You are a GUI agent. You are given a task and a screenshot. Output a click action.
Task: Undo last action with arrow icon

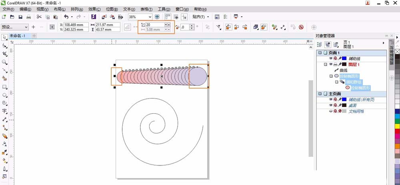click(66, 17)
